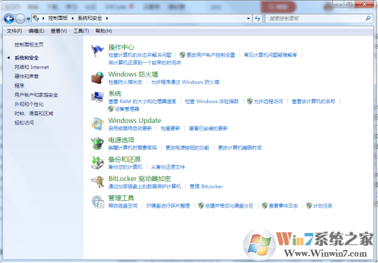This screenshot has height=263, width=378.
Task: Expand the breadcrumb arrow after 控制面板
Action: pos(72,18)
